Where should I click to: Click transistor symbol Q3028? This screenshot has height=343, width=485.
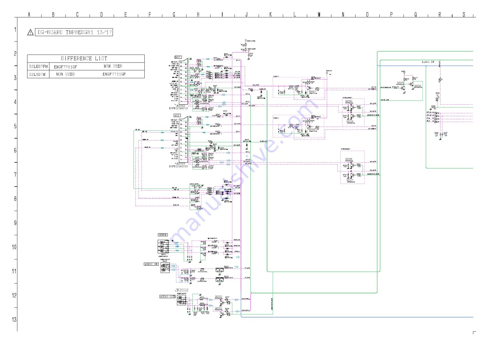click(309, 126)
